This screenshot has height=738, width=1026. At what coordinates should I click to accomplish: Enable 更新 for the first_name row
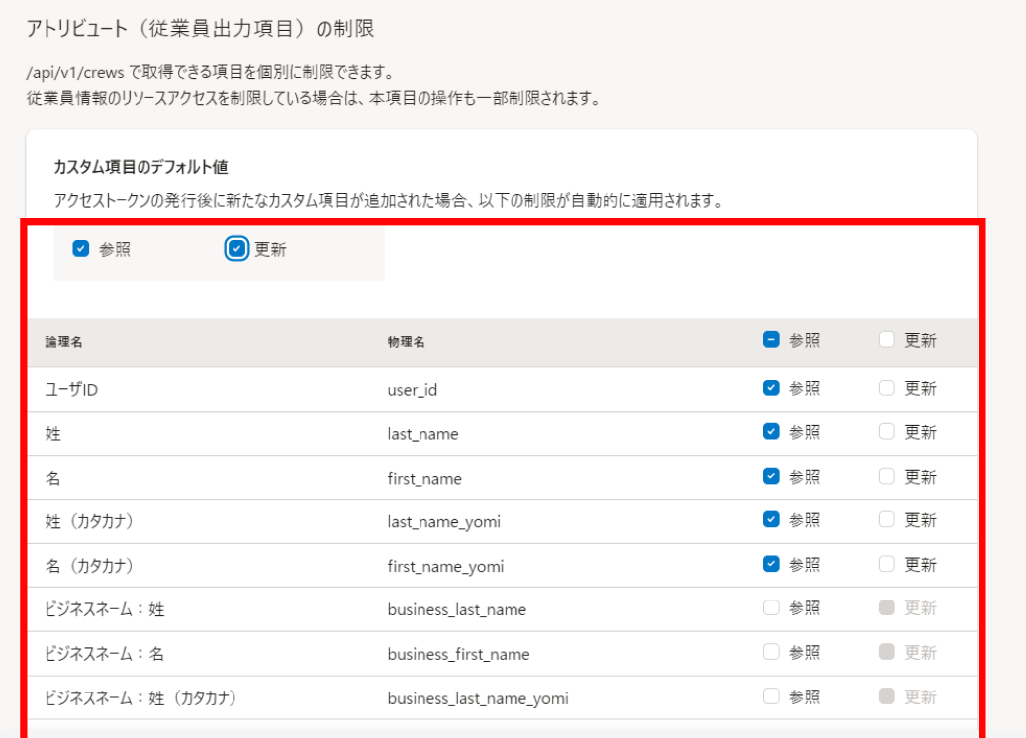pyautogui.click(x=886, y=477)
